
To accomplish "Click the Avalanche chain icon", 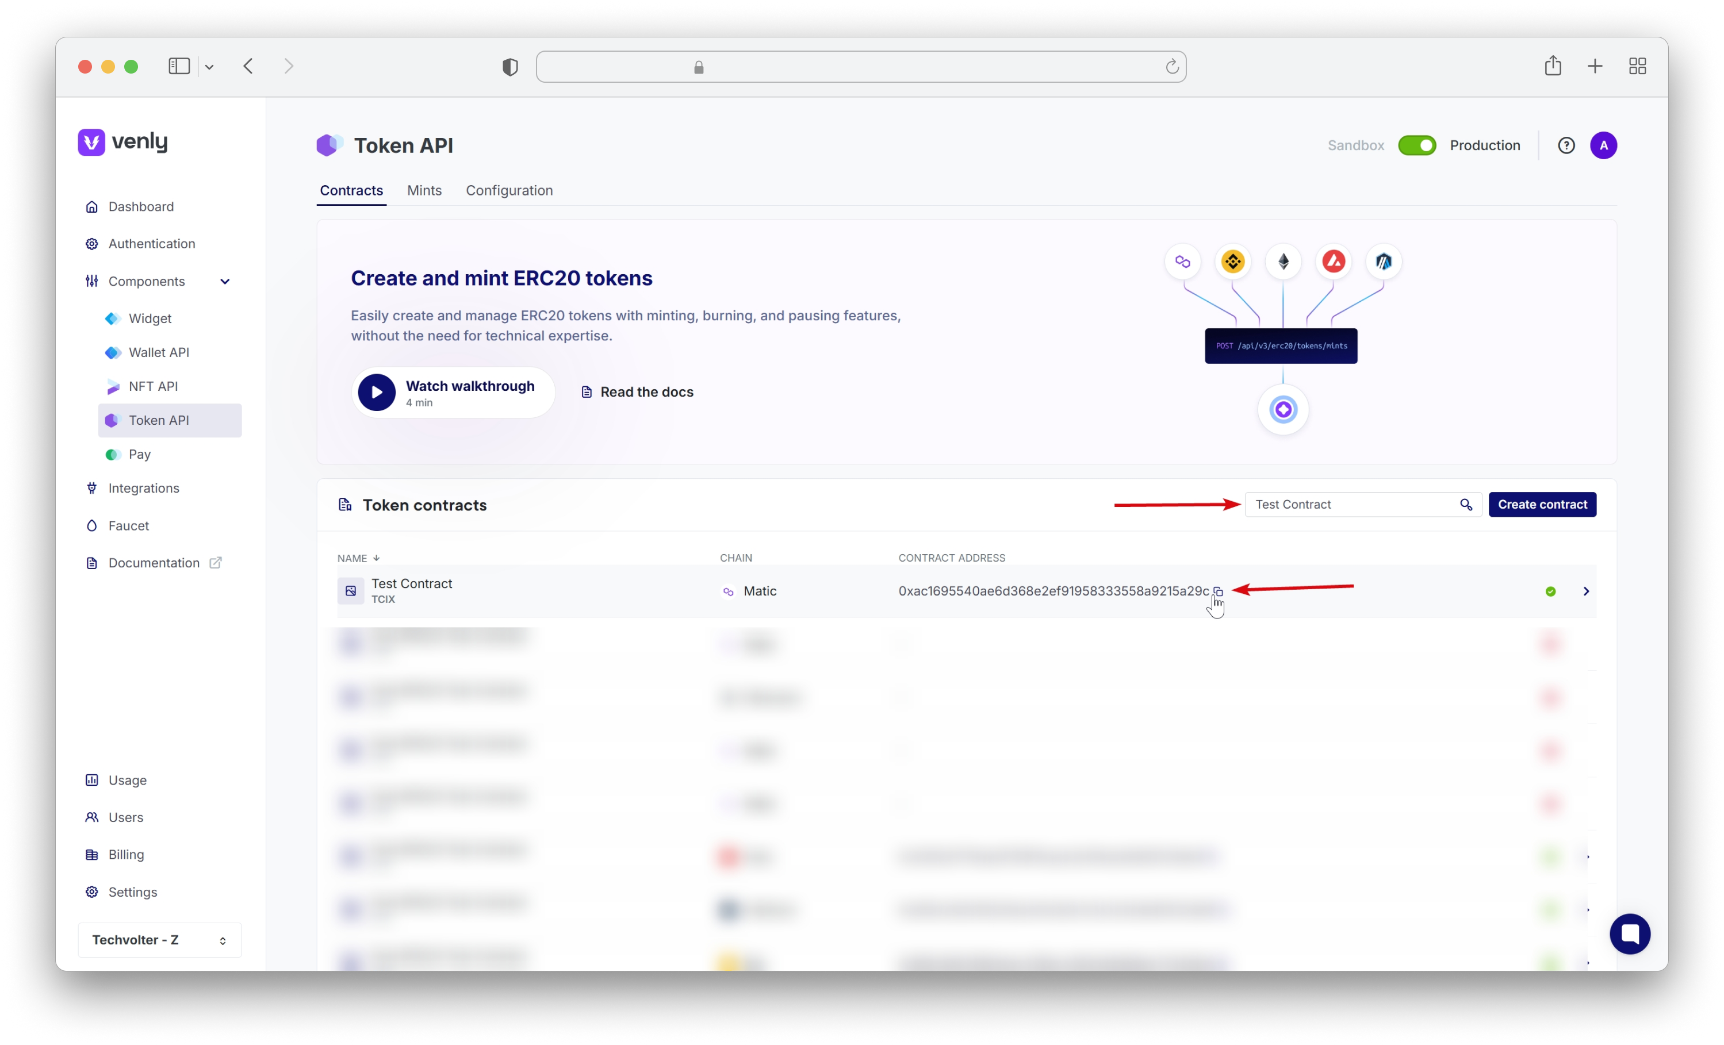I will tap(1334, 262).
